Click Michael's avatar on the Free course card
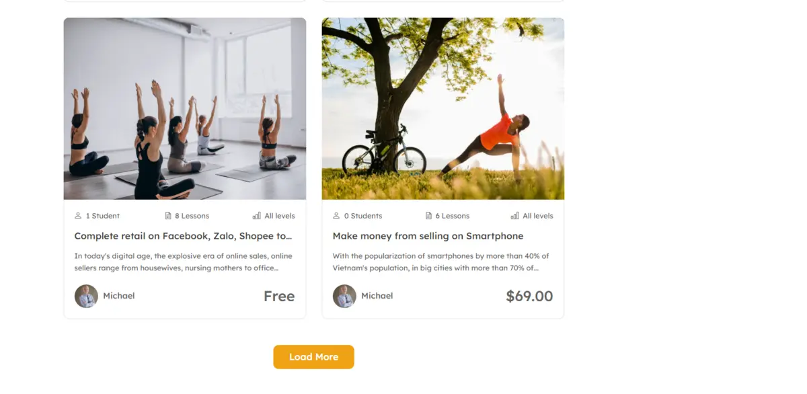Image resolution: width=807 pixels, height=394 pixels. point(86,296)
